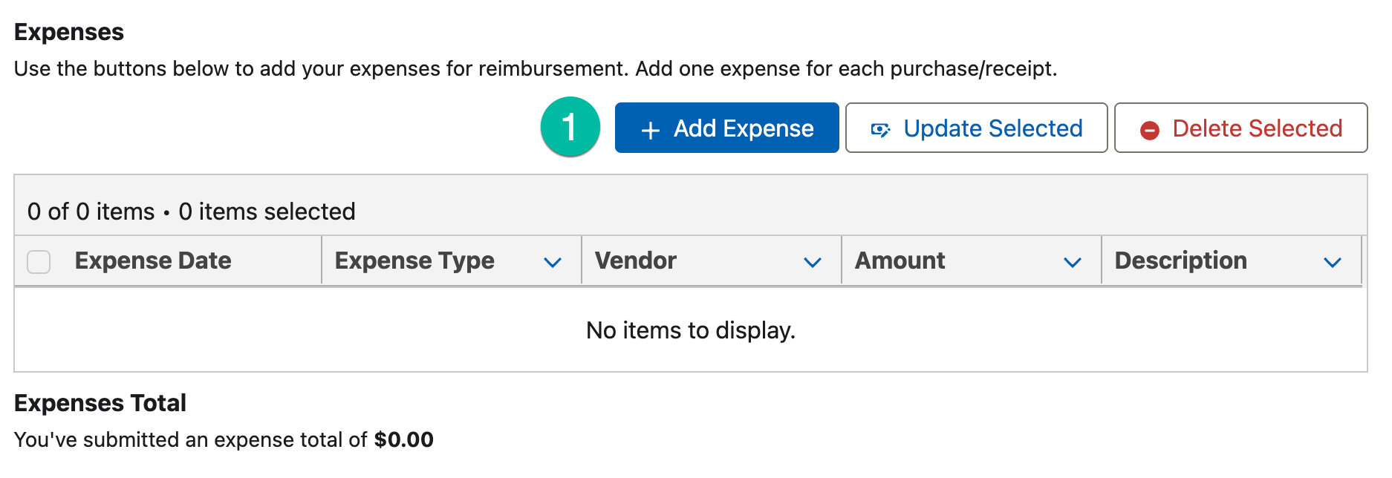Sort by the Expense Date column header
Screen dimensions: 1392x478
pyautogui.click(x=153, y=261)
